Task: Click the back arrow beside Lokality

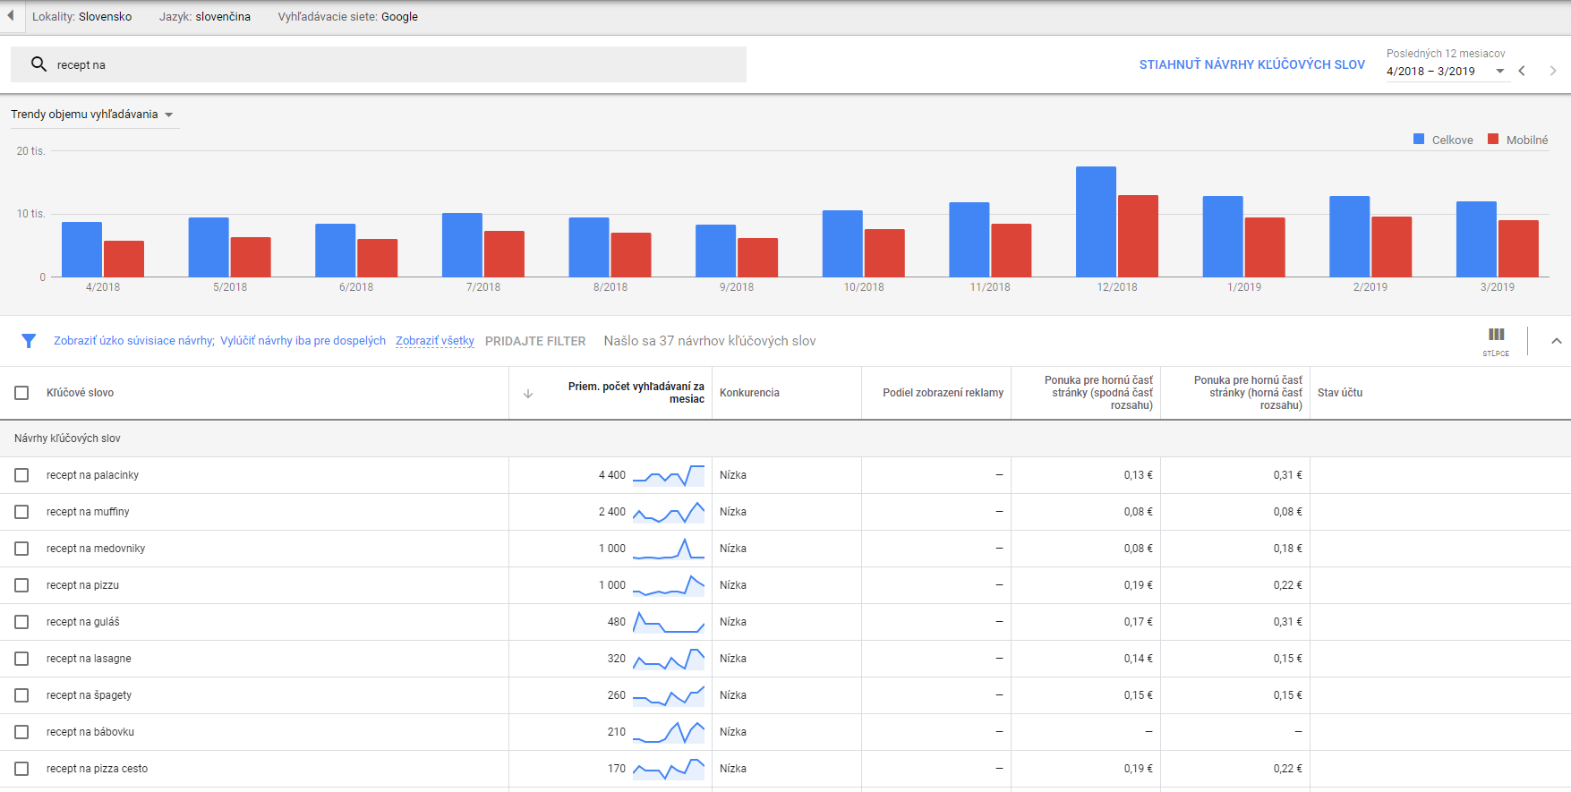Action: (11, 16)
